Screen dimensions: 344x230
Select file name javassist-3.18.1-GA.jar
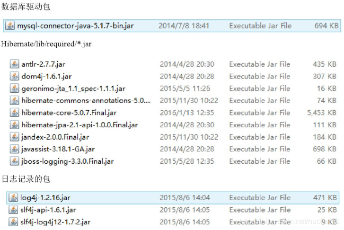point(58,149)
